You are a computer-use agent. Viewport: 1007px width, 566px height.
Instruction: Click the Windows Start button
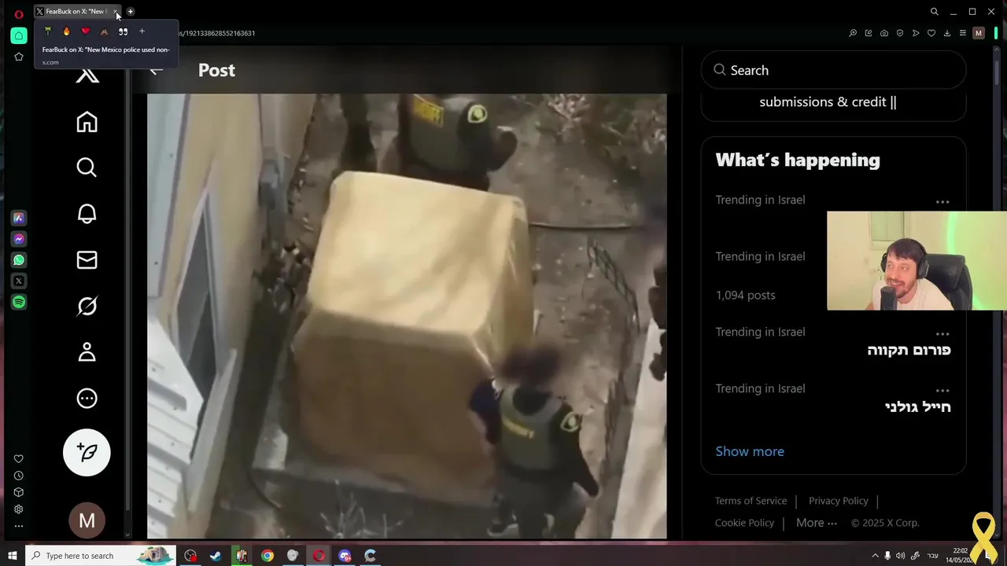(x=12, y=556)
